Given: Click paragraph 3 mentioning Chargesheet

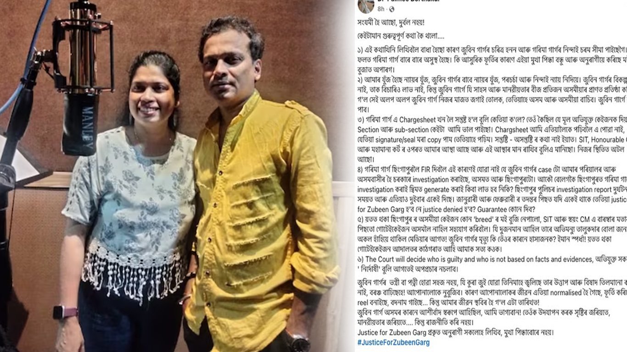Looking at the screenshot, I should coord(492,139).
